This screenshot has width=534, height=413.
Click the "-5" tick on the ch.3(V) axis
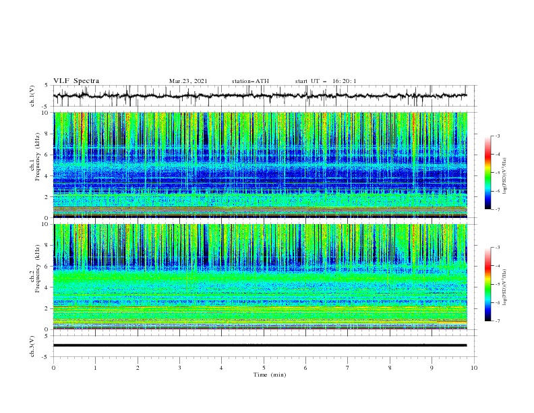click(x=46, y=357)
